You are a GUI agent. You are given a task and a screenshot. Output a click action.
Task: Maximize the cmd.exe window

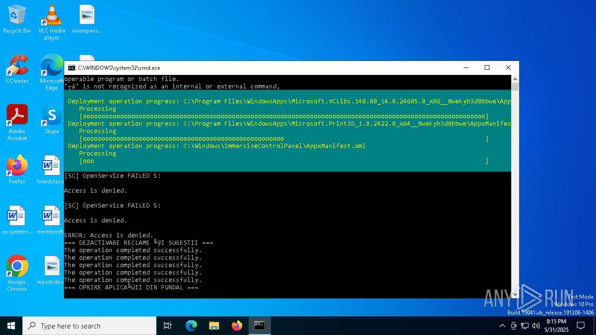(487, 67)
